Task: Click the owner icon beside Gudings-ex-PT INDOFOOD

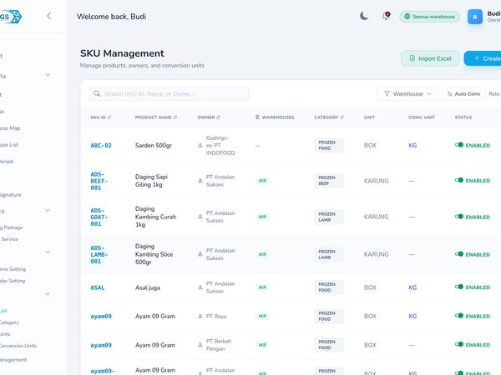Action: coord(200,145)
